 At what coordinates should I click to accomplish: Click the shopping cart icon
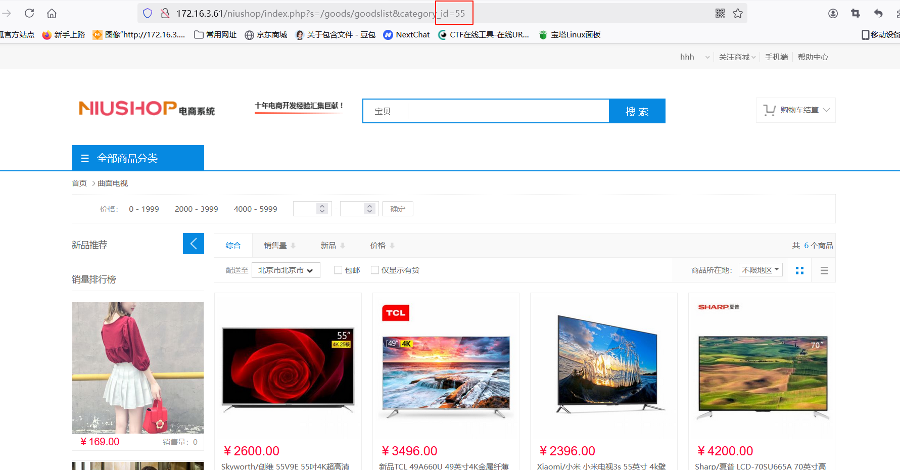point(769,110)
